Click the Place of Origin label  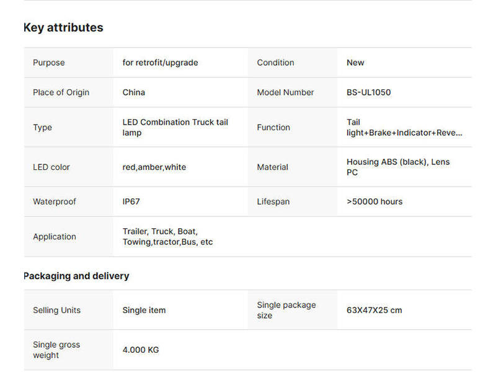61,92
